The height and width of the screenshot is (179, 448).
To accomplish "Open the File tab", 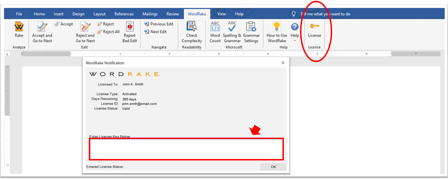I will point(19,14).
